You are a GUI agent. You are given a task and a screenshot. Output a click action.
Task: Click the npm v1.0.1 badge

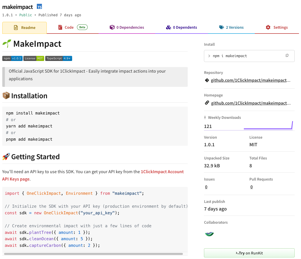12,58
